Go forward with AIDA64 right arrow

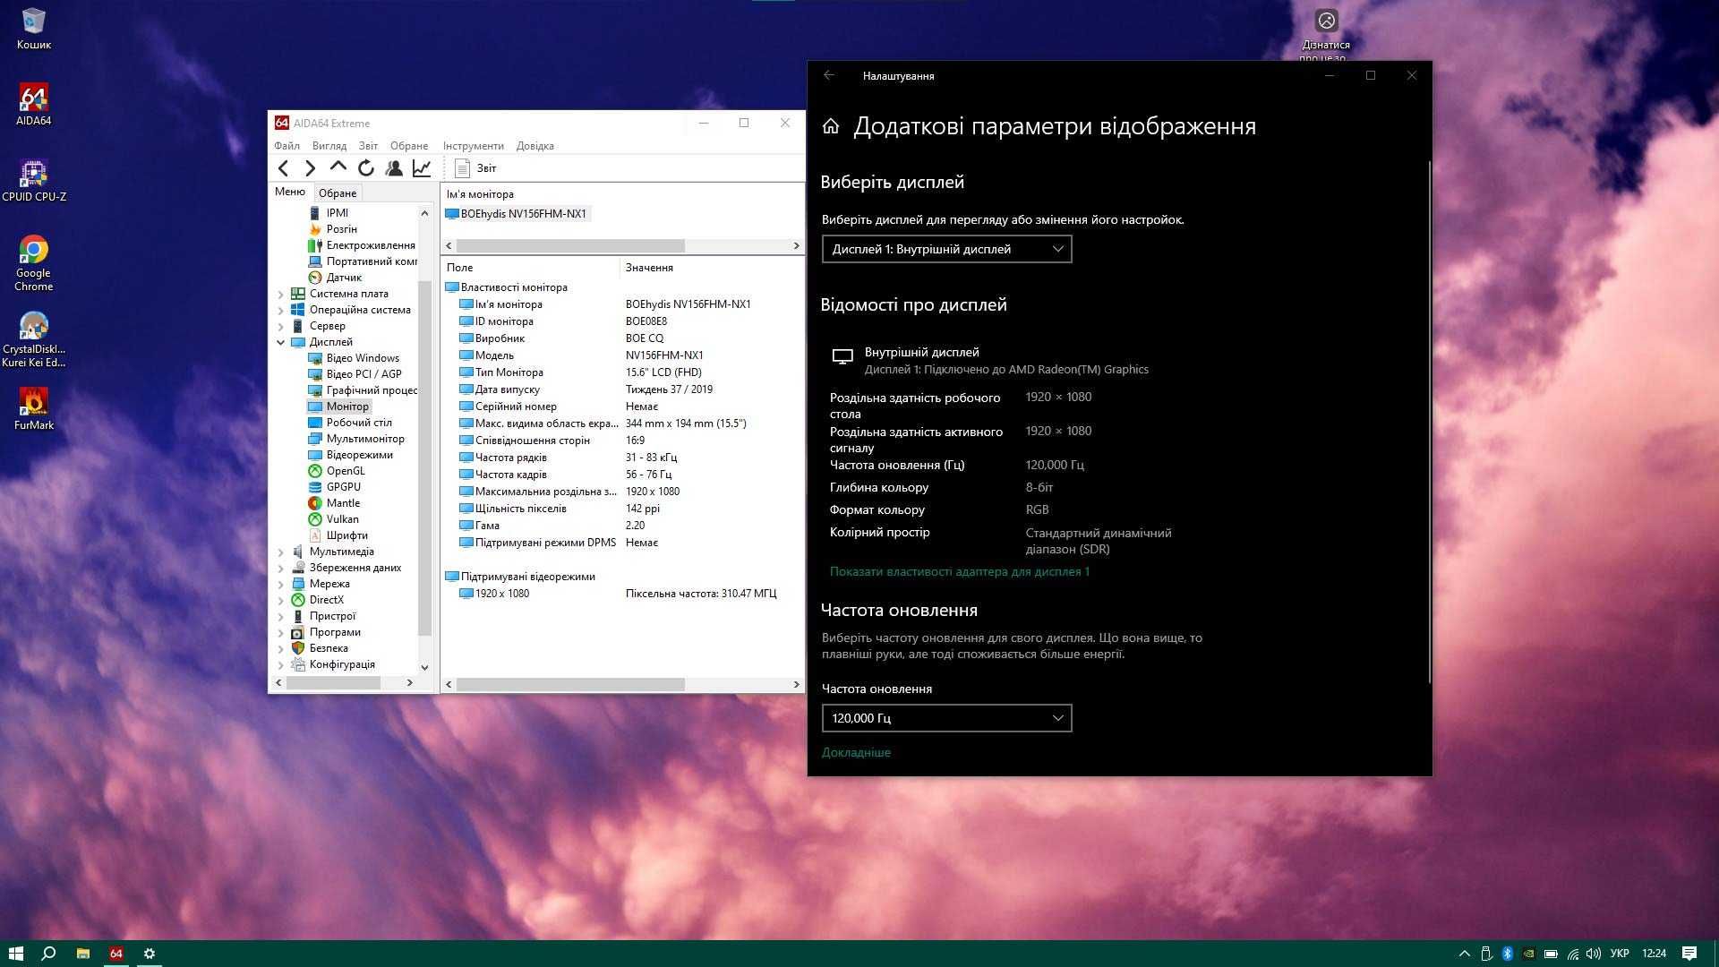(310, 168)
